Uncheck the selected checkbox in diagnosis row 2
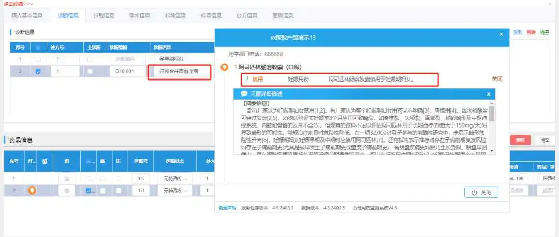The height and width of the screenshot is (237, 559). point(38,71)
